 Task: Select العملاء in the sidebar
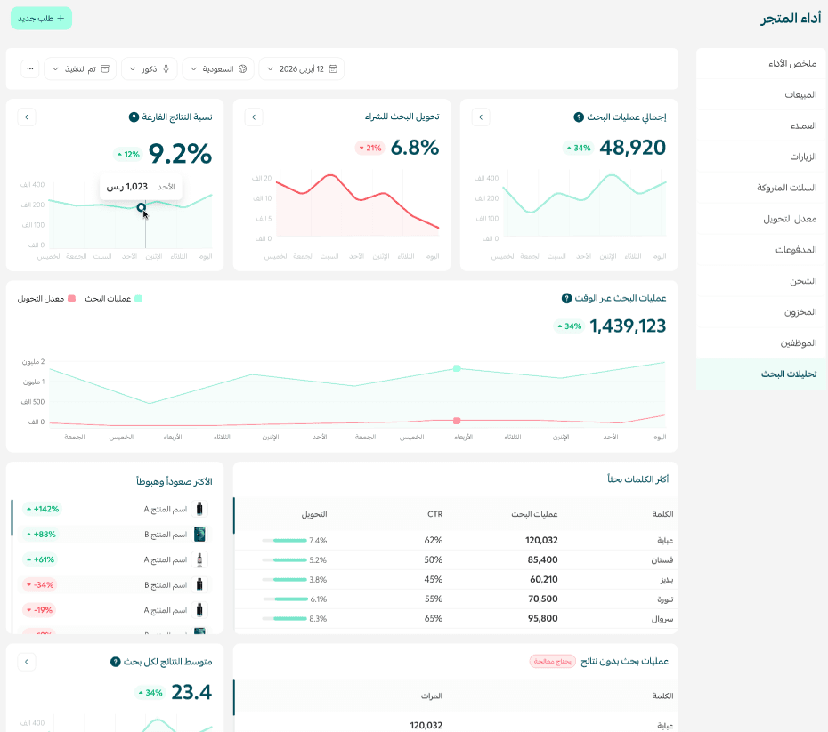(761, 126)
